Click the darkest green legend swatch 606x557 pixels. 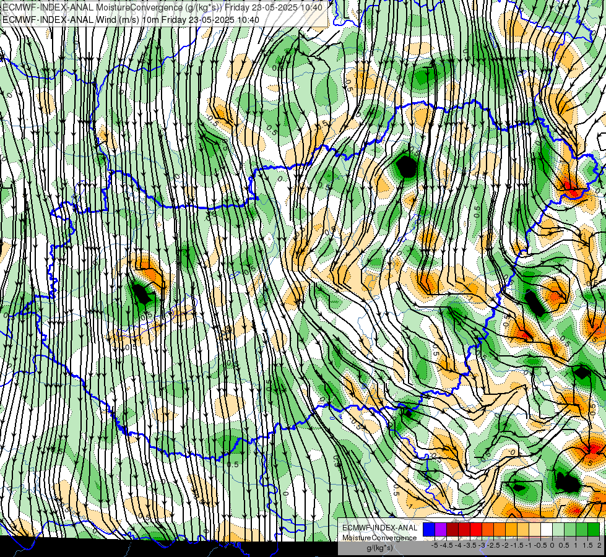click(593, 530)
